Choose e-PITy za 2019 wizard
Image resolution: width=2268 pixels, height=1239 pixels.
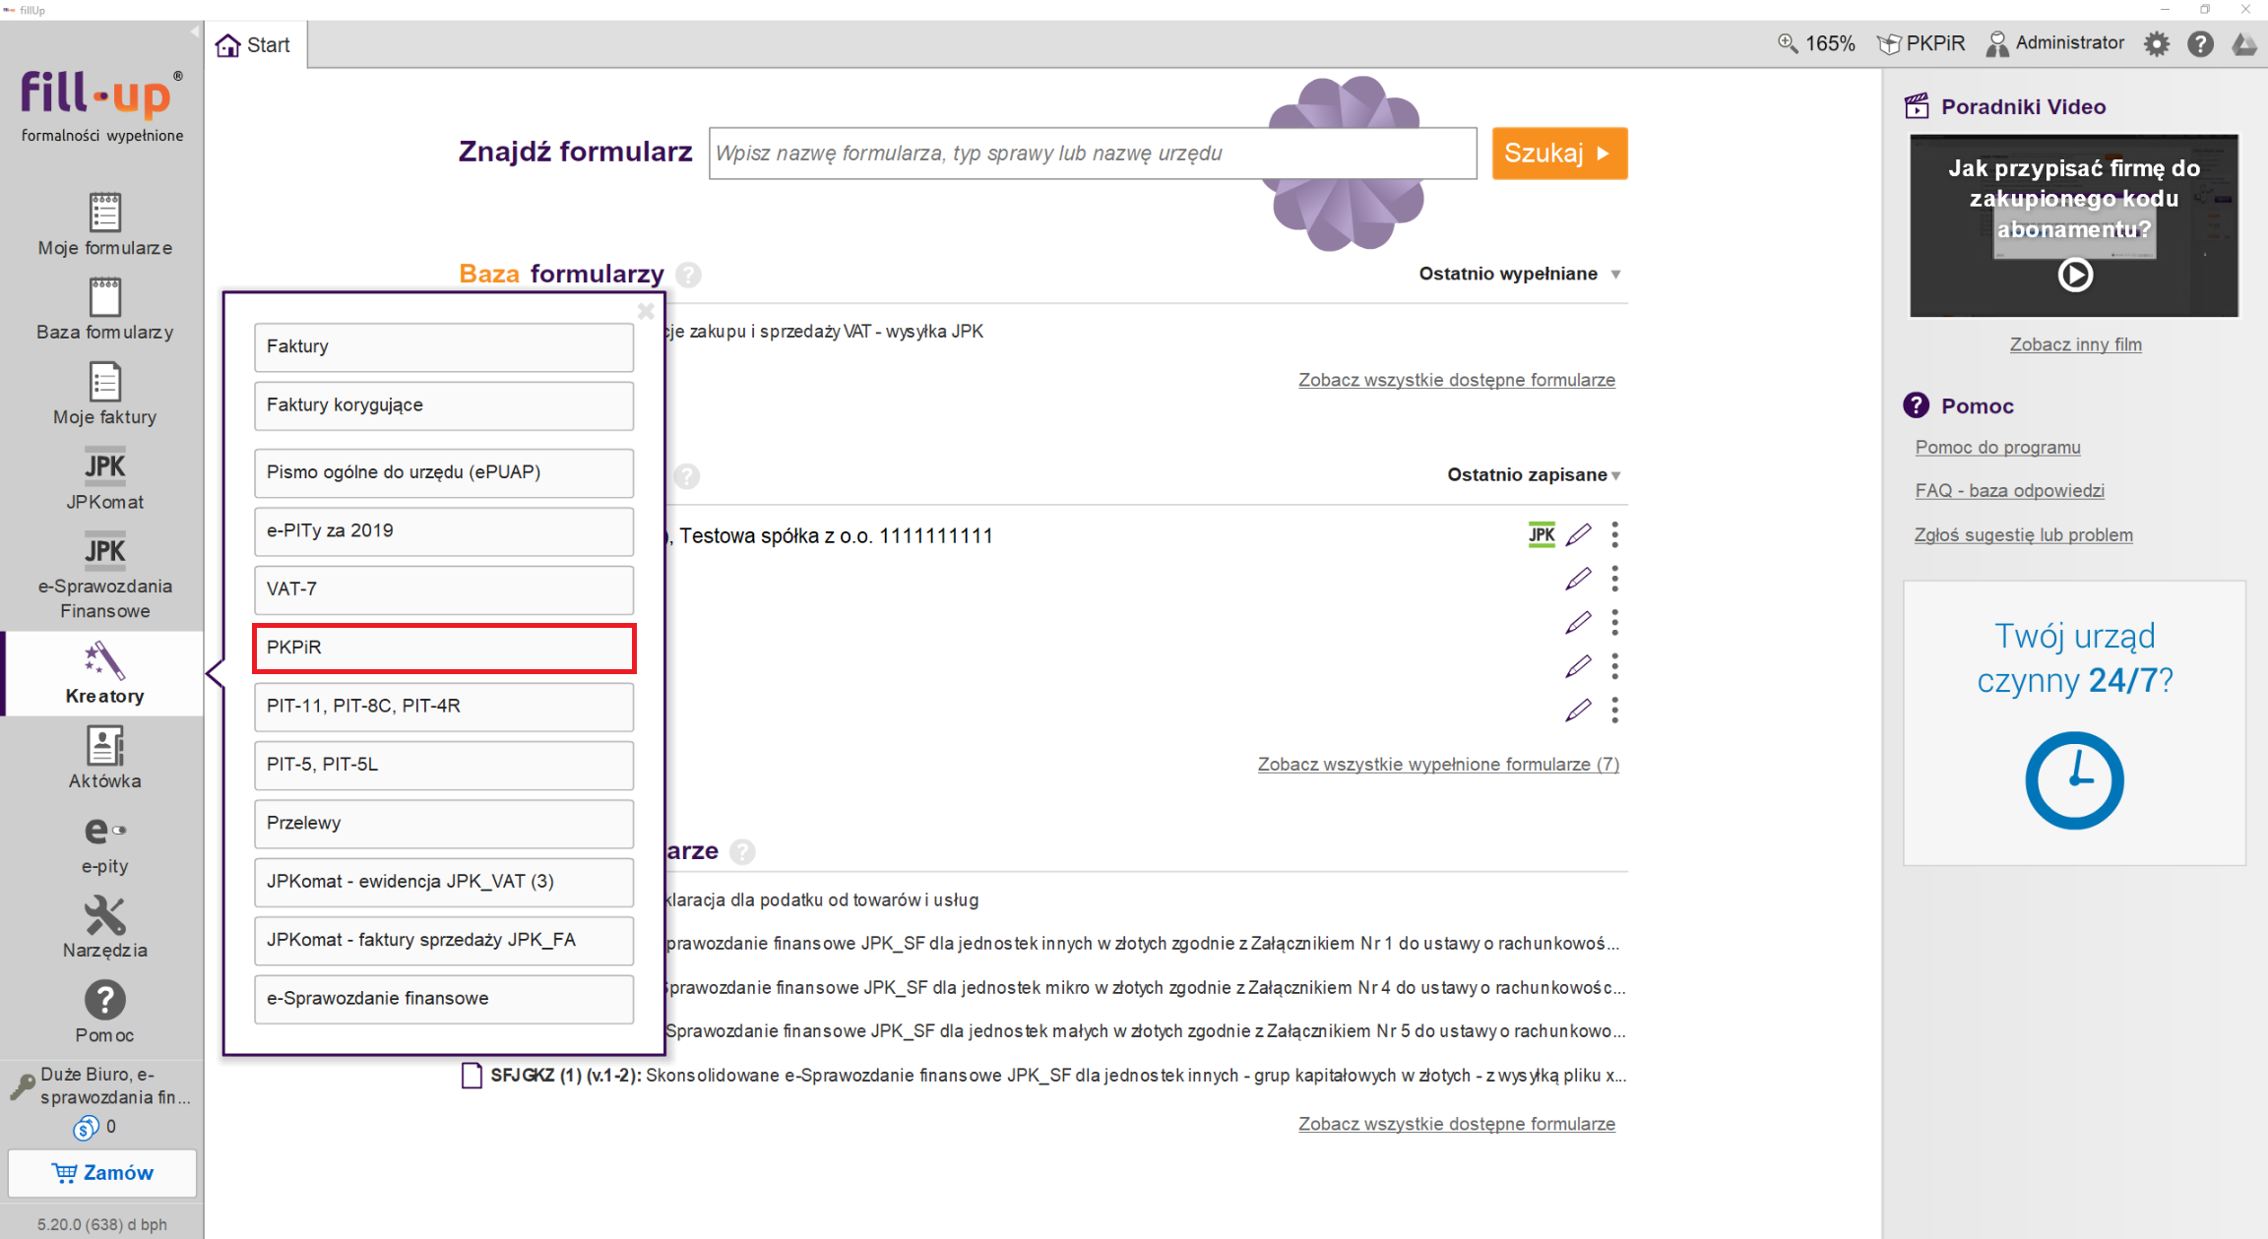point(444,530)
